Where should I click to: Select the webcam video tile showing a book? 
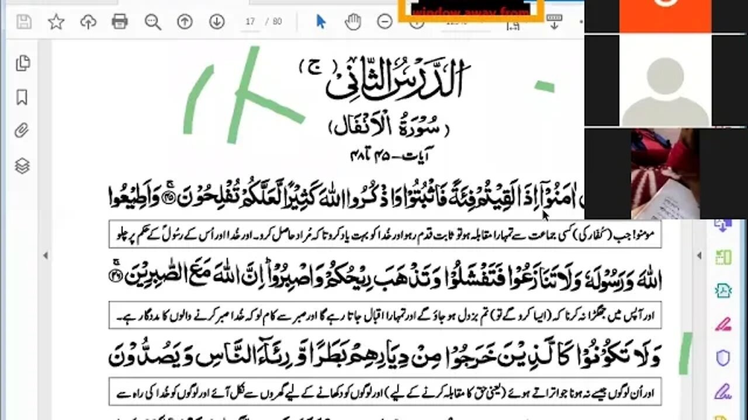point(665,174)
